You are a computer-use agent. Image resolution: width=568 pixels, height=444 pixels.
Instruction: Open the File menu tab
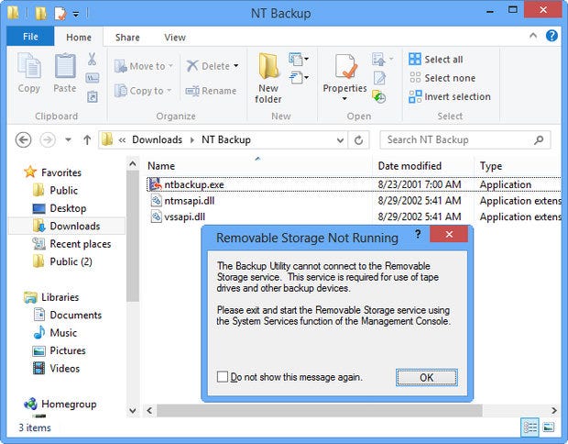point(30,37)
